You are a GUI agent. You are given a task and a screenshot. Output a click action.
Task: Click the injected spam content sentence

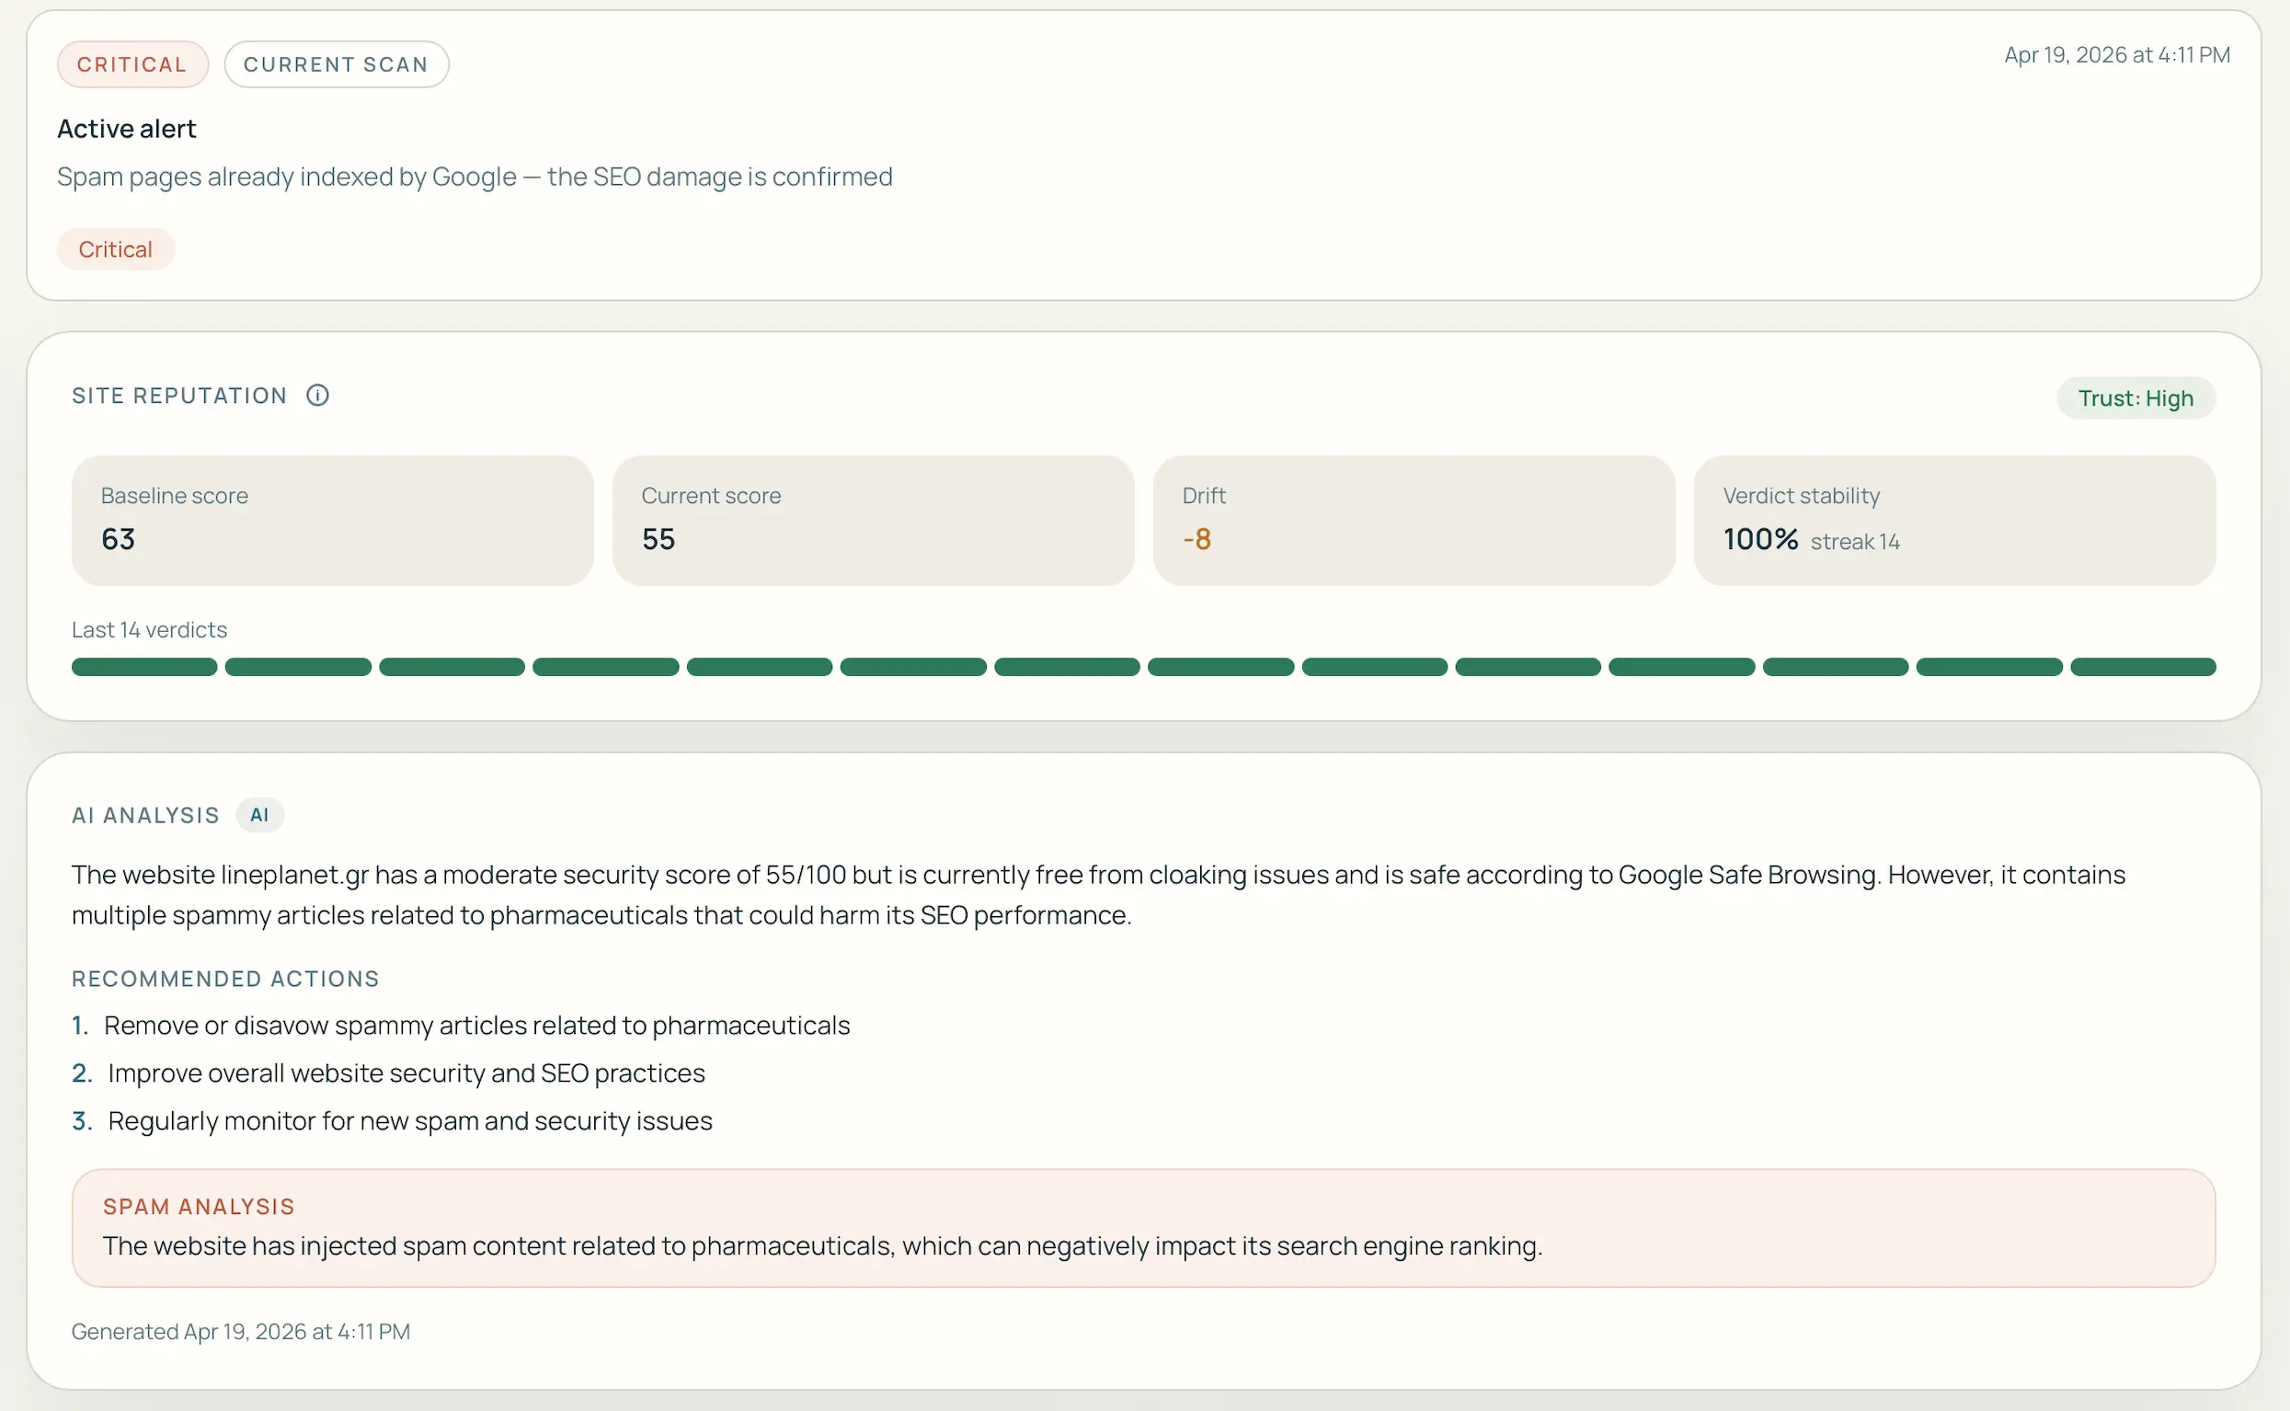tap(823, 1245)
